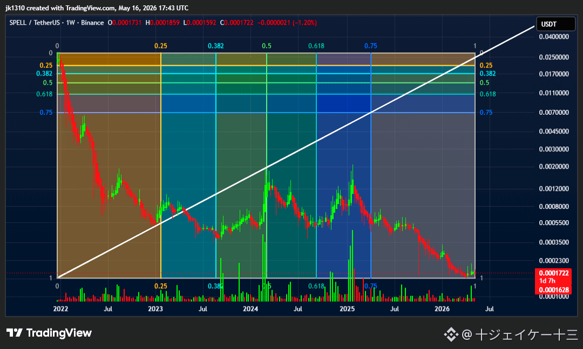Click the cyan 0.382 Fib label above the chart
Screen dimensions: 583x349
point(215,46)
